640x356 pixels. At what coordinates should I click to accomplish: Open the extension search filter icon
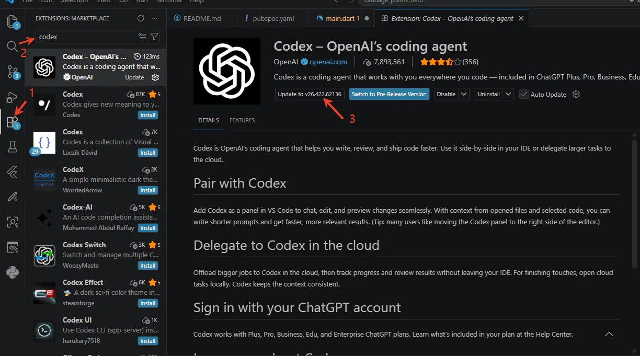coord(154,37)
